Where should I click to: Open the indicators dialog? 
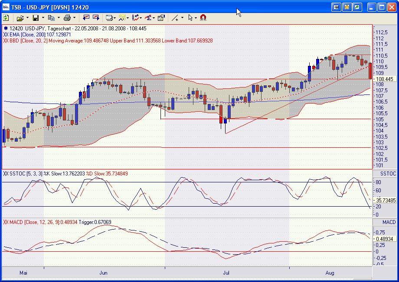(122, 18)
